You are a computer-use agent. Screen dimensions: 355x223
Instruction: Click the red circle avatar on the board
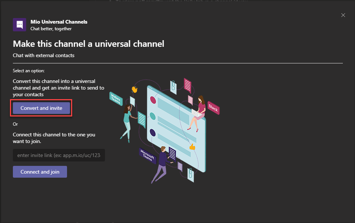click(153, 100)
